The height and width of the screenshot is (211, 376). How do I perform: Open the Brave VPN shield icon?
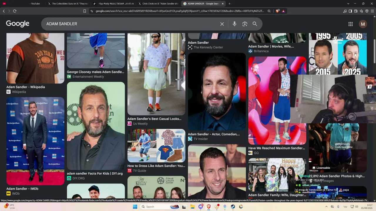point(367,11)
